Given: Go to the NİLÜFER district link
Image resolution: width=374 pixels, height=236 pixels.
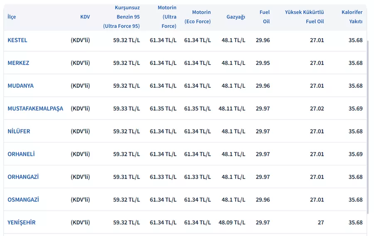Looking at the screenshot, I should [19, 132].
